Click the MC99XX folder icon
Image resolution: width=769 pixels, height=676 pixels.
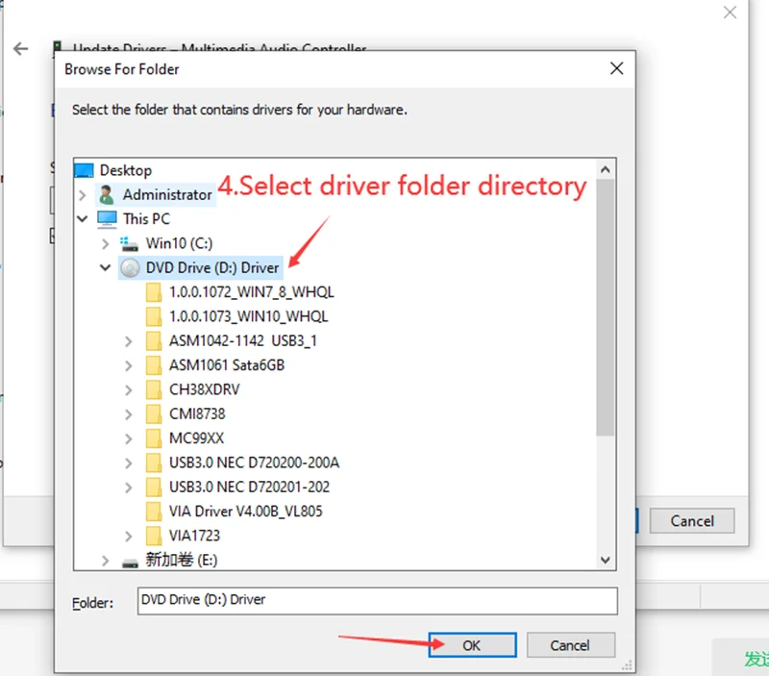point(154,438)
